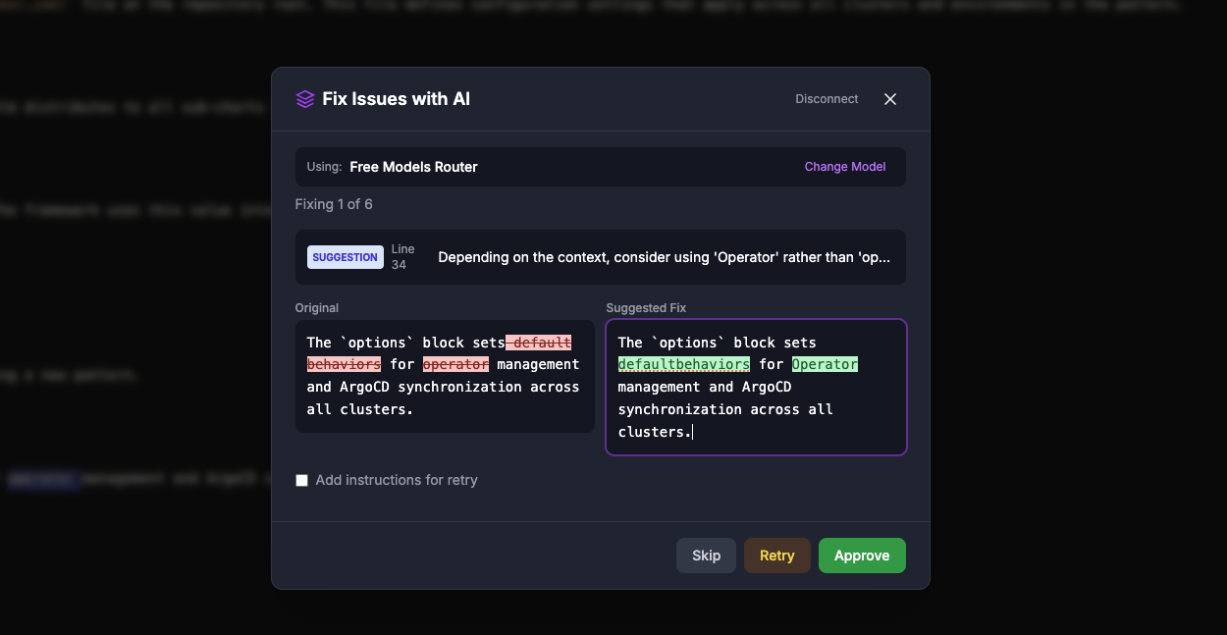The height and width of the screenshot is (635, 1227).
Task: Approve the suggested fix
Action: coord(861,556)
